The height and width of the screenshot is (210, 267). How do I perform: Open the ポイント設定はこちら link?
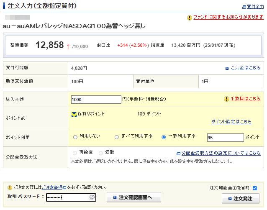[x=231, y=122]
